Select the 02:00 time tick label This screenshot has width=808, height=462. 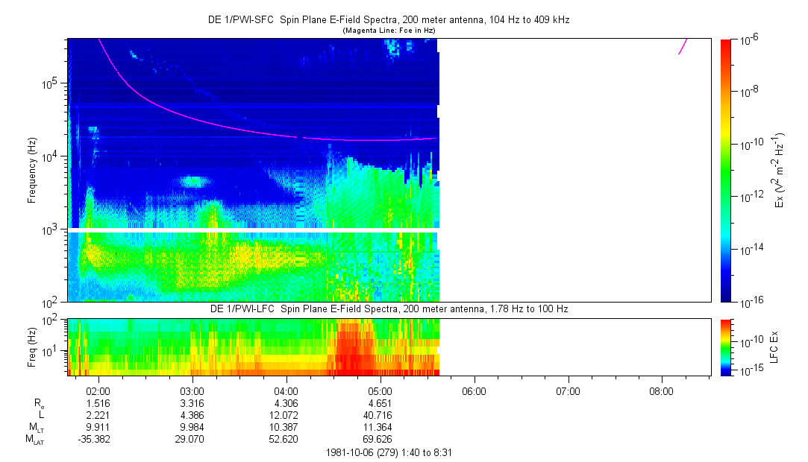pyautogui.click(x=98, y=390)
